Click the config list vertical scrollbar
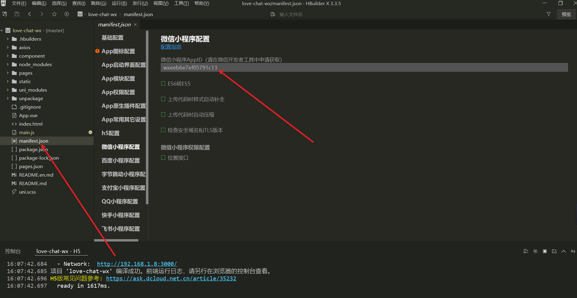 pyautogui.click(x=147, y=117)
